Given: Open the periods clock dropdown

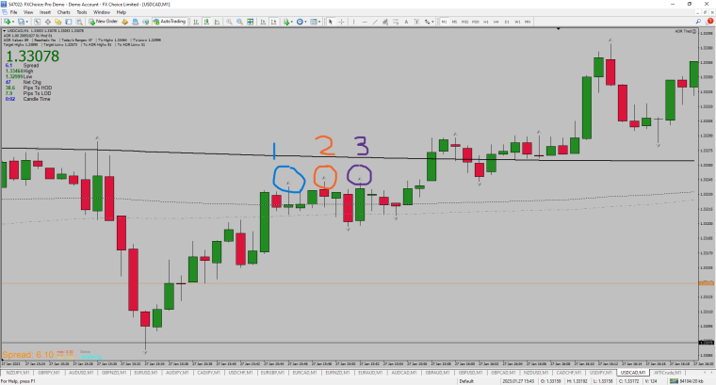Looking at the screenshot, I should (x=301, y=22).
